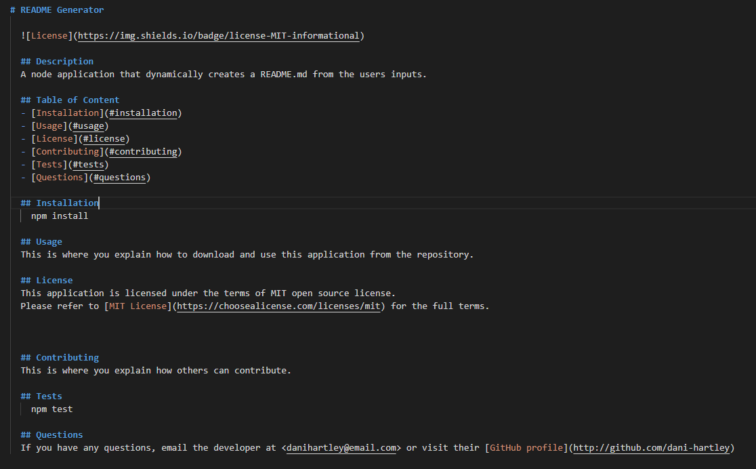Follow the #installation anchor link
756x469 pixels.
tap(143, 113)
